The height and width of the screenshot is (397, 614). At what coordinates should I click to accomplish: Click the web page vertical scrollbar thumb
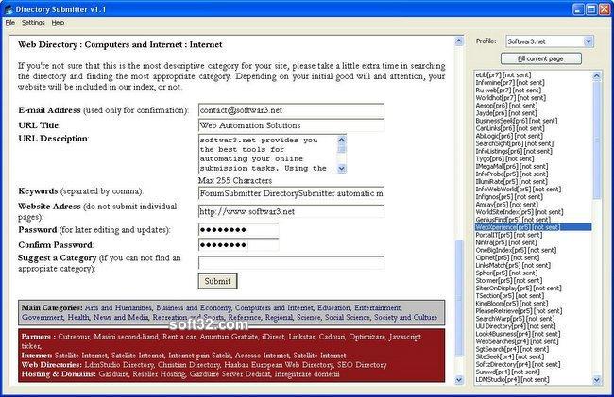pyautogui.click(x=459, y=298)
